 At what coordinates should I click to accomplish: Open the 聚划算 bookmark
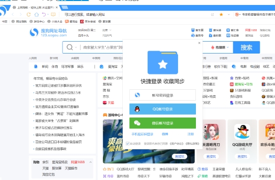pyautogui.click(x=105, y=21)
